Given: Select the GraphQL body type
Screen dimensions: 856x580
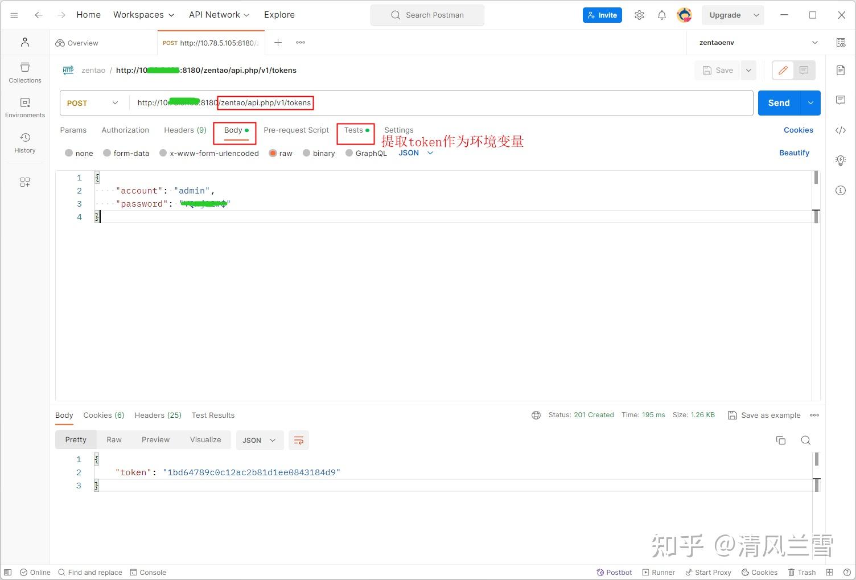Looking at the screenshot, I should tap(366, 153).
